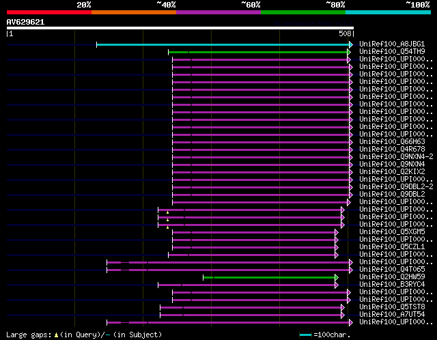Click the green alignment bar for Q2HW59

[x=269, y=278]
